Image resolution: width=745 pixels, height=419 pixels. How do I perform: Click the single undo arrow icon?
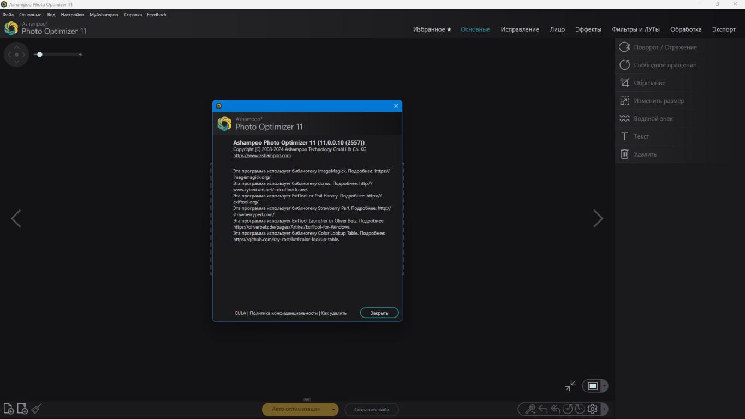pyautogui.click(x=543, y=409)
